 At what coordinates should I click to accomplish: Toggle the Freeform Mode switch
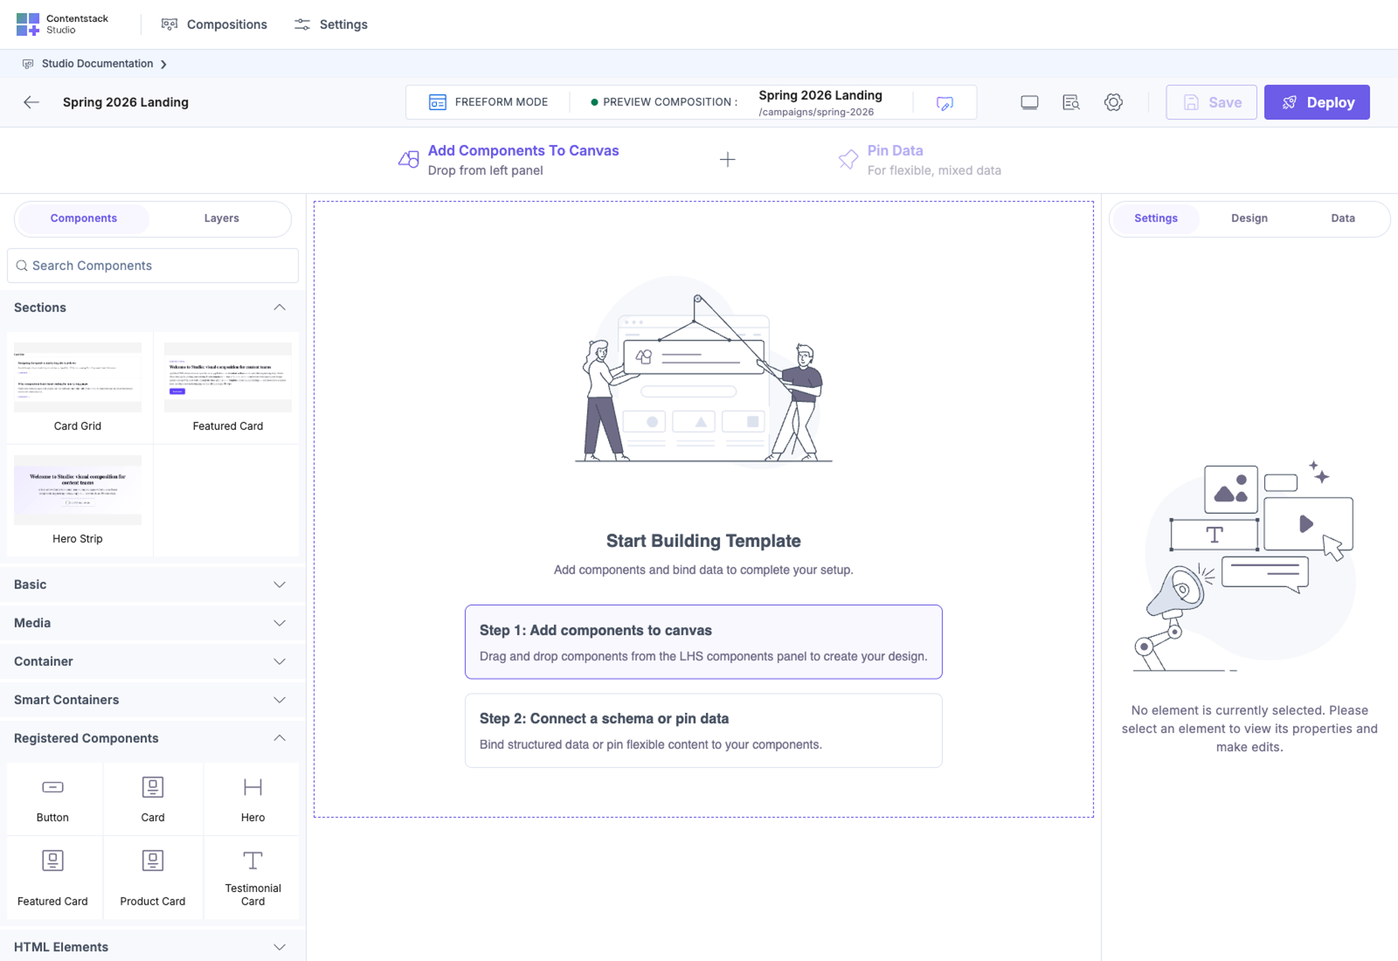pyautogui.click(x=488, y=102)
